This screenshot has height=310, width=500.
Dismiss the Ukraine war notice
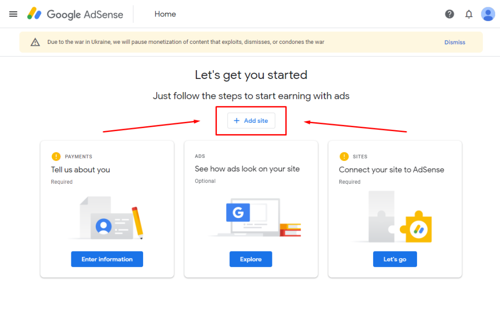[x=454, y=42]
